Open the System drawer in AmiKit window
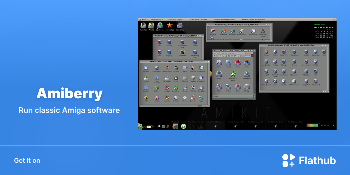350x175 pixels. coord(228,87)
